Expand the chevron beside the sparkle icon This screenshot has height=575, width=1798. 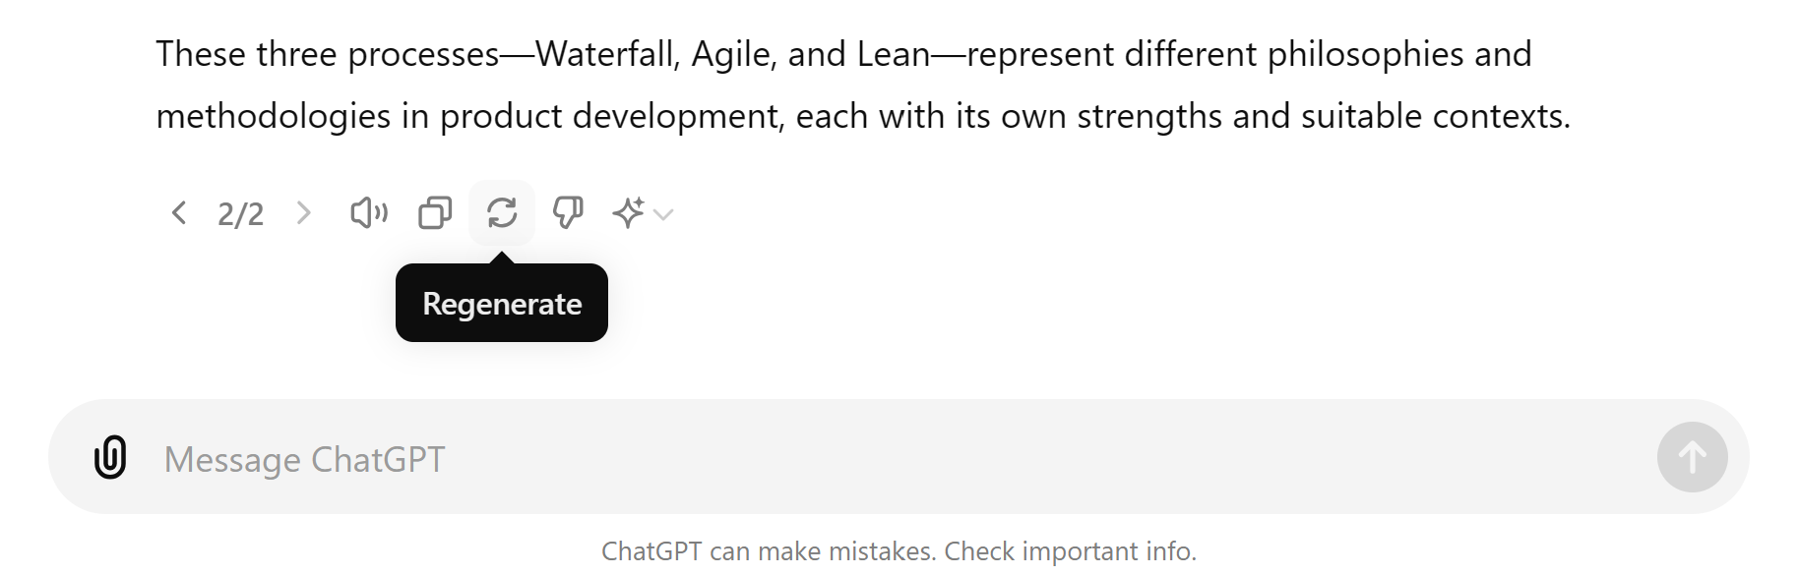[665, 215]
